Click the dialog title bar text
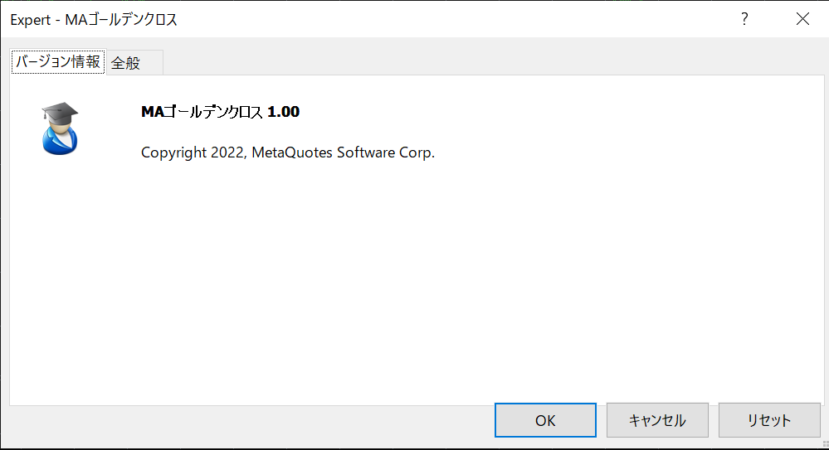 pyautogui.click(x=94, y=20)
